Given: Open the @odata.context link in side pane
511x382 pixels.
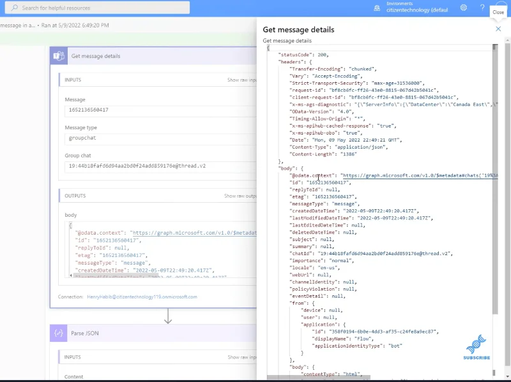Looking at the screenshot, I should tap(420, 176).
